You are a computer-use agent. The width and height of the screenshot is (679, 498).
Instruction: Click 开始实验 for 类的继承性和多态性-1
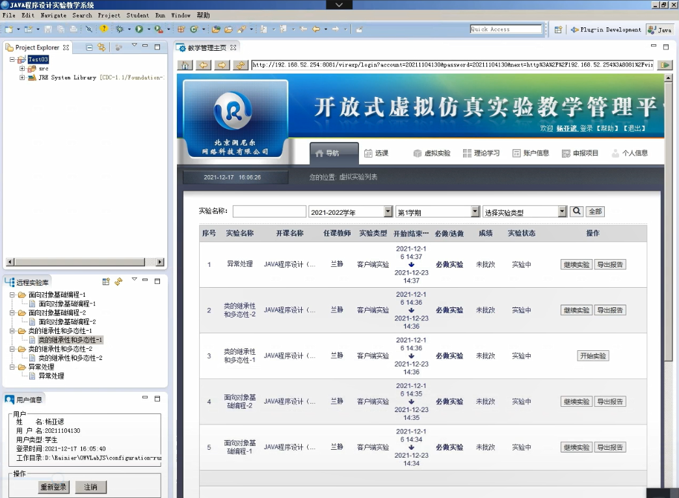[592, 356]
